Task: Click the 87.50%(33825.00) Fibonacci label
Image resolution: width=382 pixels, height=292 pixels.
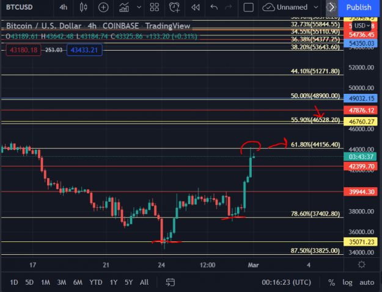Action: tap(315, 251)
